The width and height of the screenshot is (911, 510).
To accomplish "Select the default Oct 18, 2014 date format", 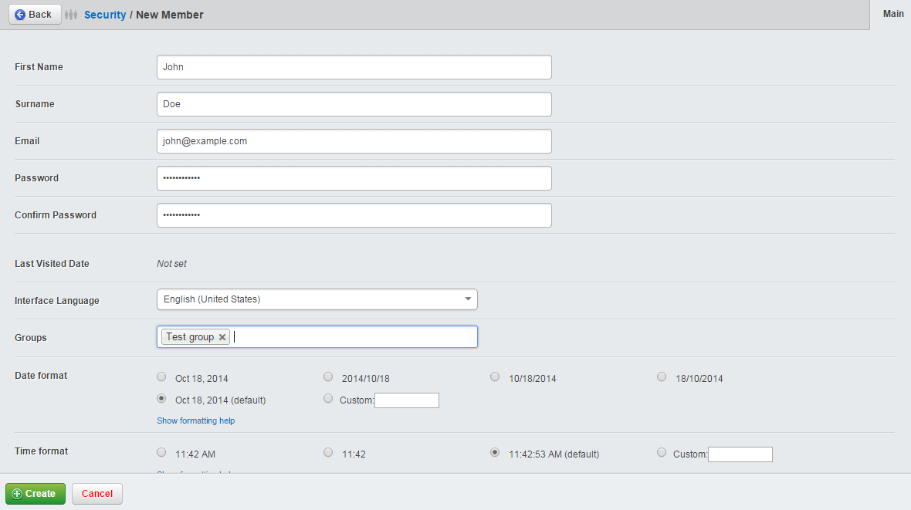I will tap(161, 398).
